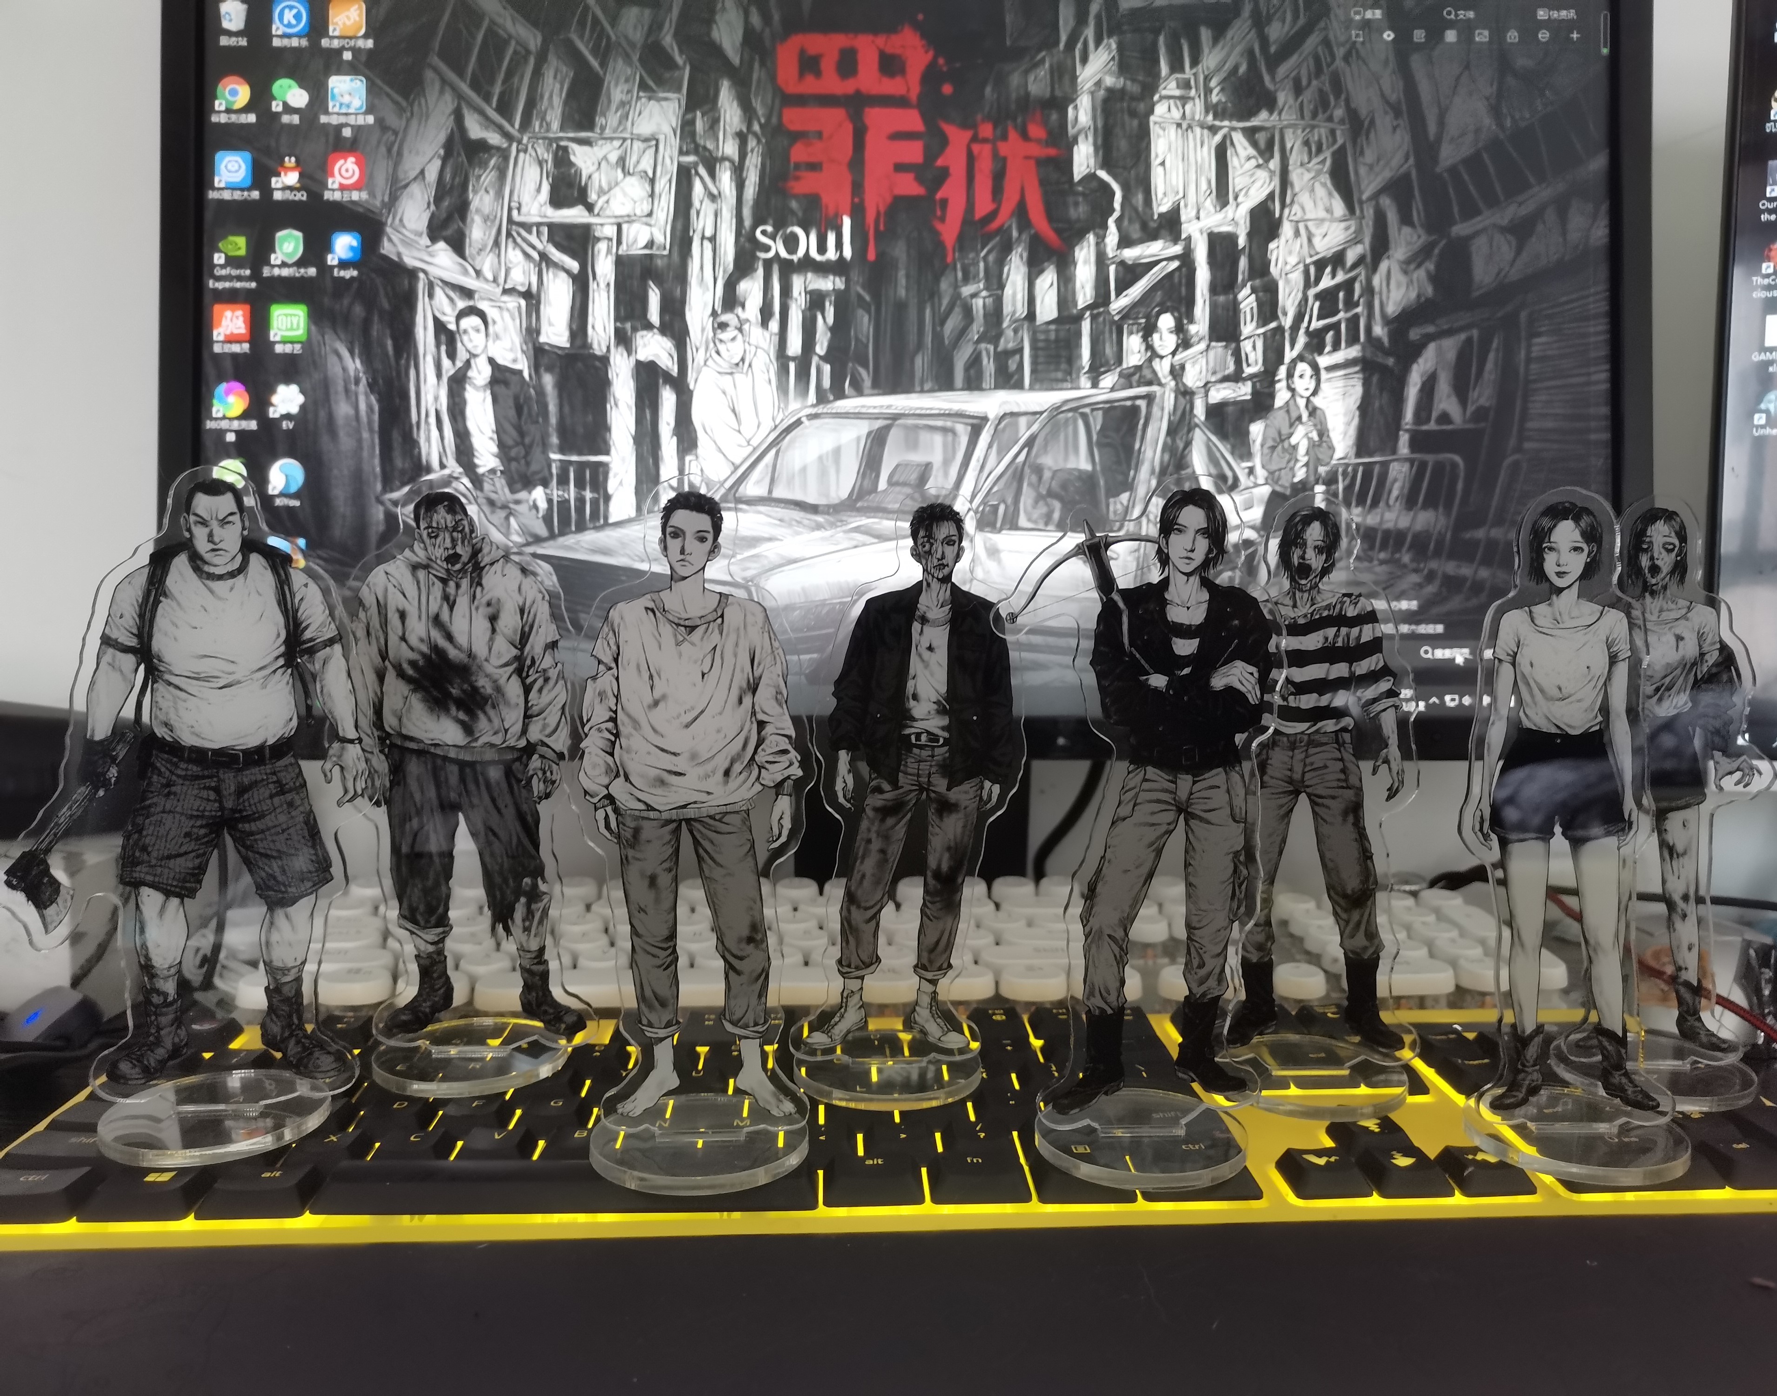Click the crop icon in widget toolbar
Image resolution: width=1777 pixels, height=1396 pixels.
click(x=1357, y=36)
